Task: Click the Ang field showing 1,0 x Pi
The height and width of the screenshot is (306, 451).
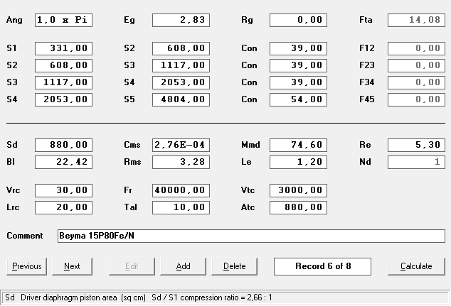Action: tap(63, 20)
